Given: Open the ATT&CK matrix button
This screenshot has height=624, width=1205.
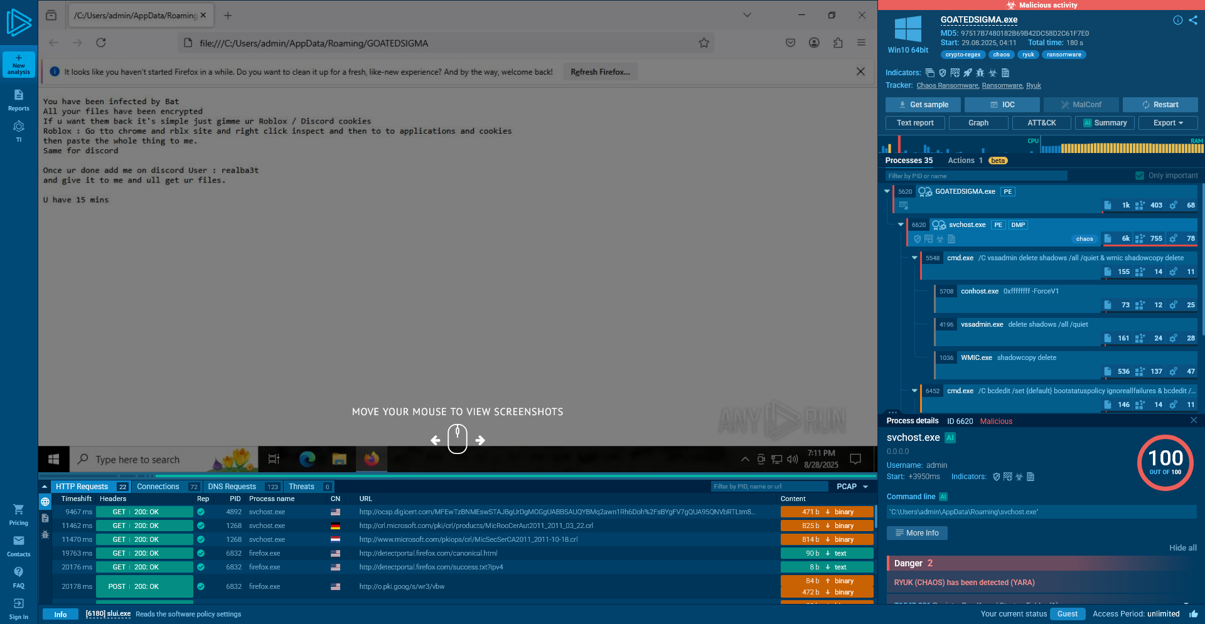Looking at the screenshot, I should (1042, 123).
